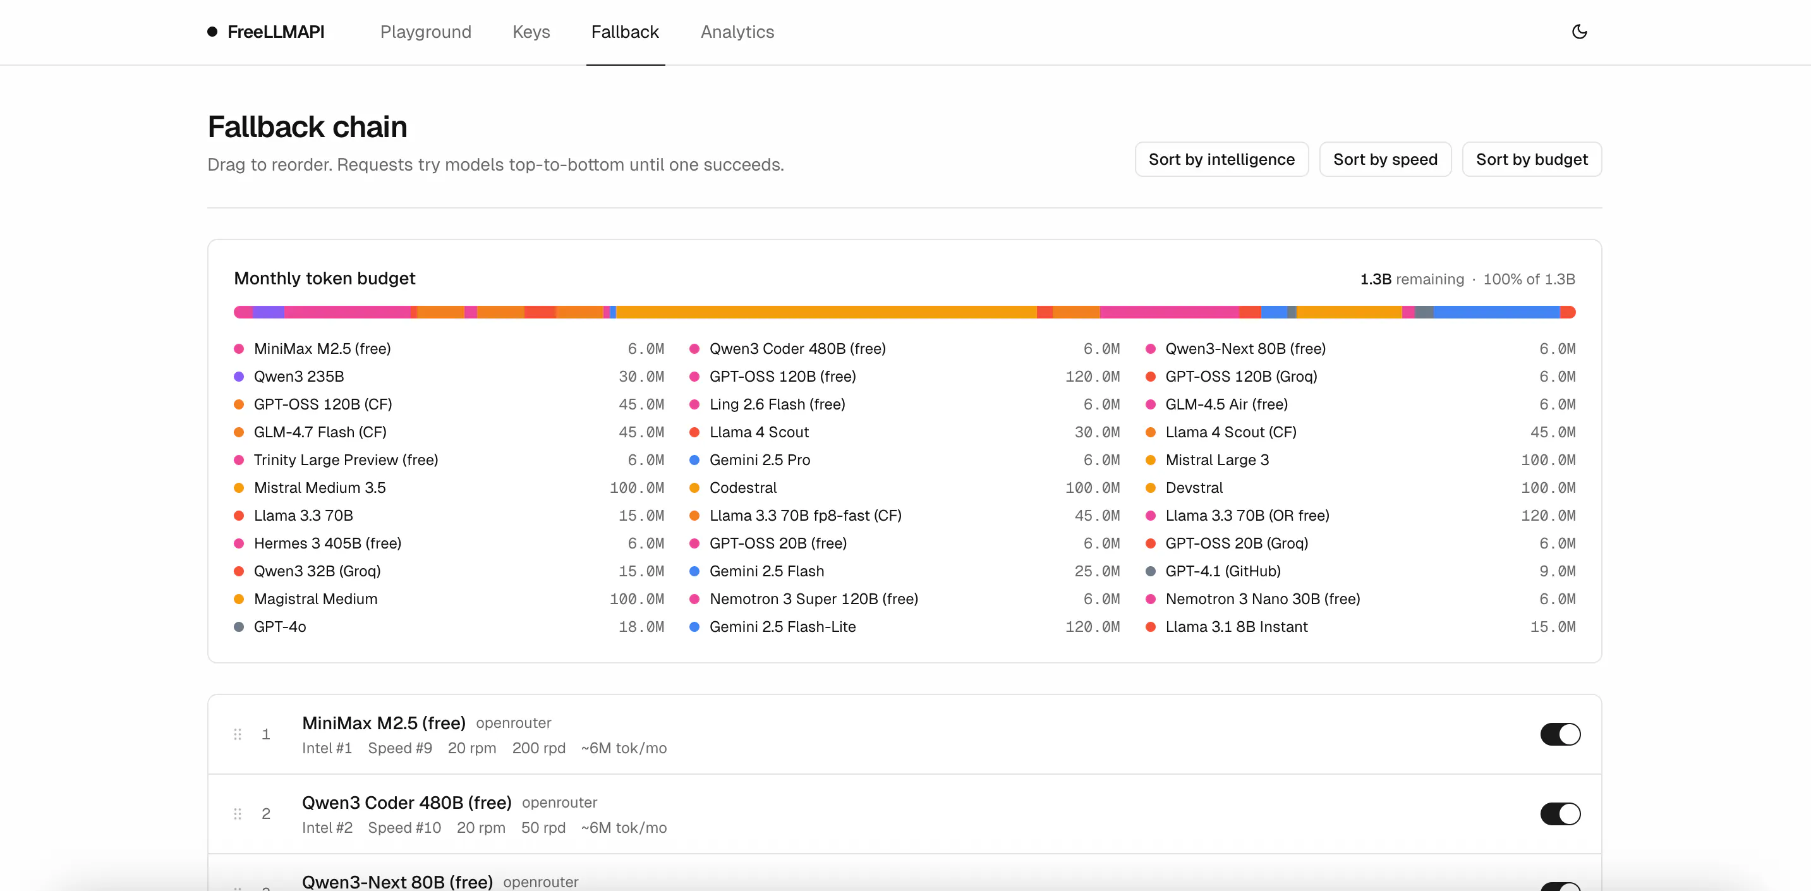The image size is (1811, 891).
Task: Sort by intelligence
Action: 1221,160
